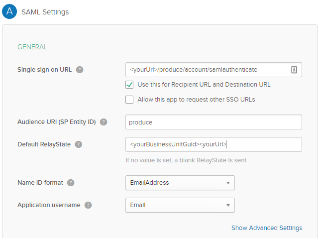Screen dimensions: 321x238
Task: Click help icon next to Audience URI
Action: coord(104,122)
